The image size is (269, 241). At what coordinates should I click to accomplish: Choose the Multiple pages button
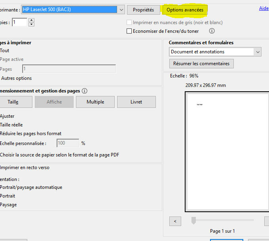[95, 102]
